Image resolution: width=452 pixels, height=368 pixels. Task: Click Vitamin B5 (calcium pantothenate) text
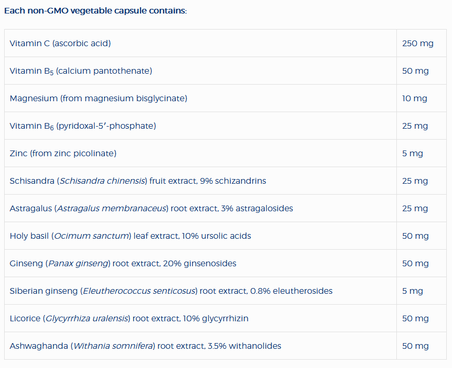point(81,71)
